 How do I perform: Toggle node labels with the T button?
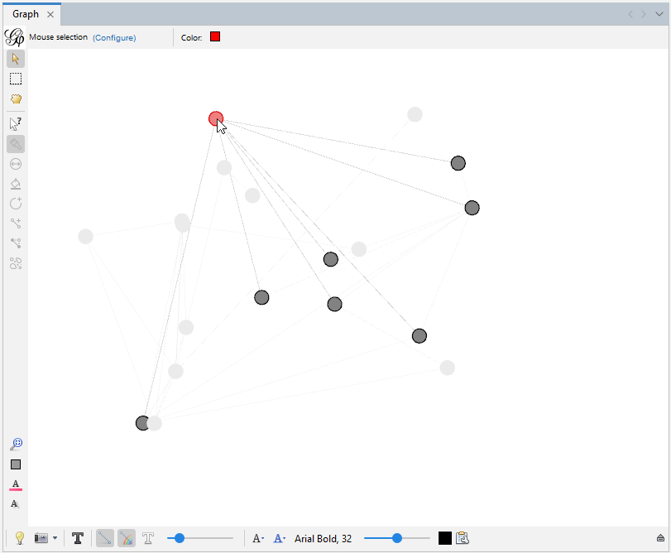coord(78,538)
